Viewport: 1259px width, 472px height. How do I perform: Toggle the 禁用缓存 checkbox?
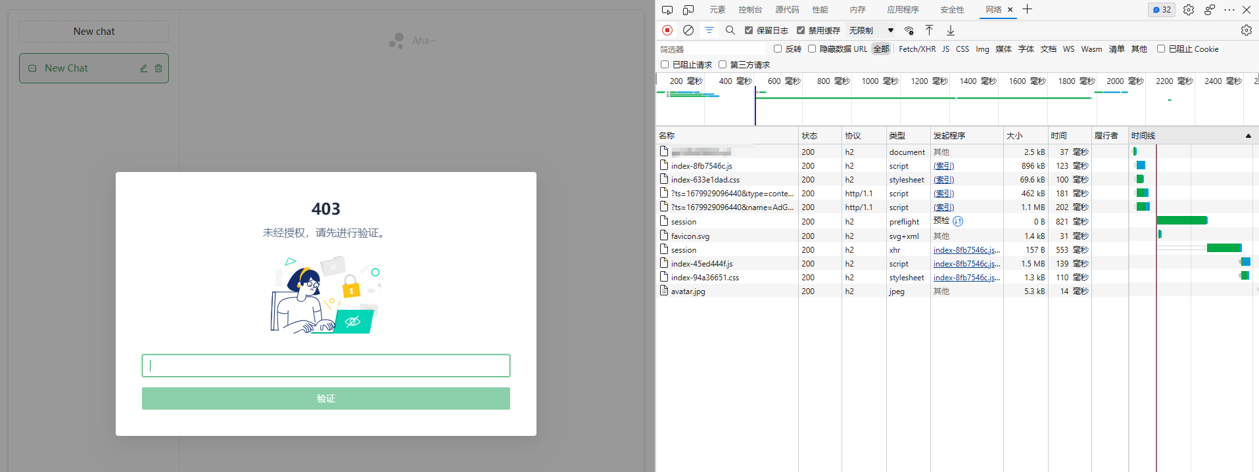[801, 30]
